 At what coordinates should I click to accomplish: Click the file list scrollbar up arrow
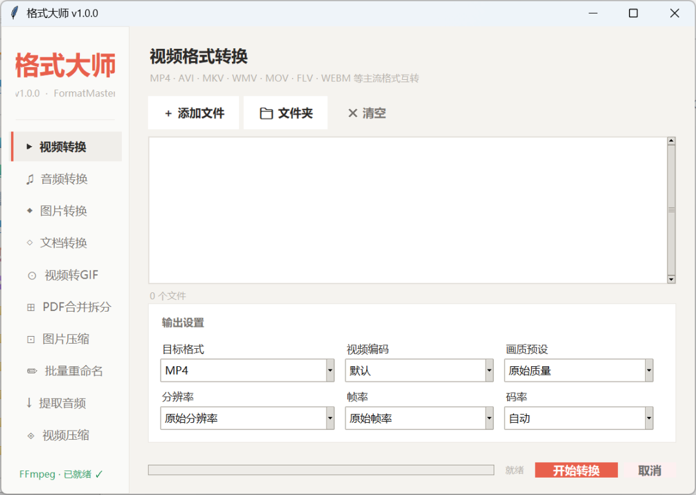(671, 141)
